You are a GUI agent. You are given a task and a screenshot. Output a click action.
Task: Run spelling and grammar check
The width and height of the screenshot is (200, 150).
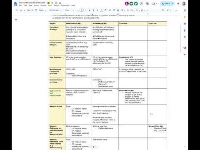[32, 10]
